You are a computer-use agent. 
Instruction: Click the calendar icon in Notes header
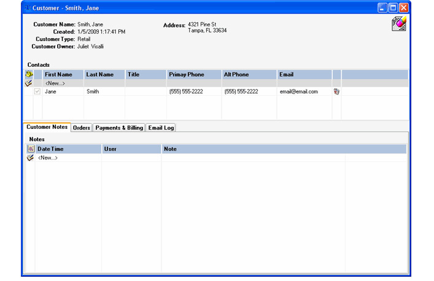point(31,149)
